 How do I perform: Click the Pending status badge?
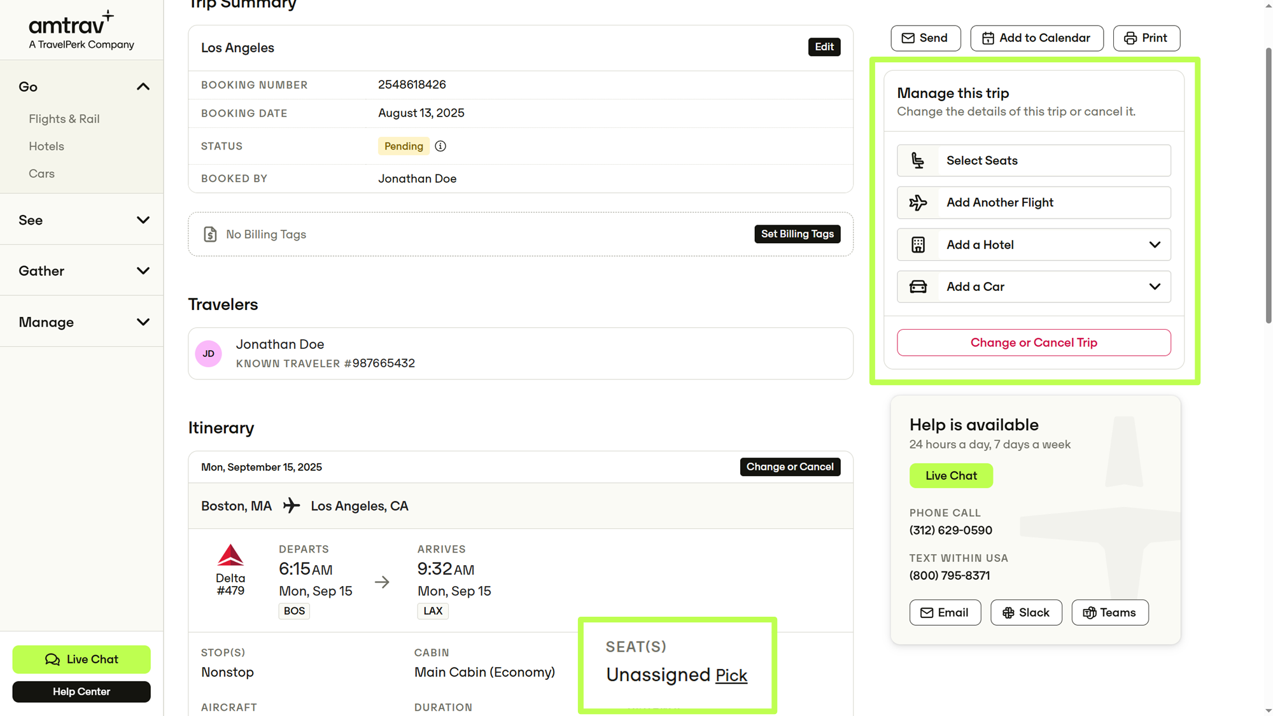(x=404, y=146)
